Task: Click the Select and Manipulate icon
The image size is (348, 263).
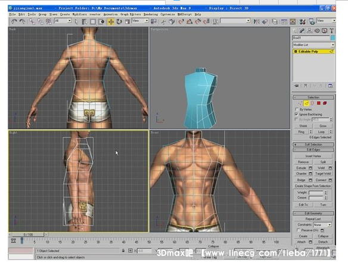Action: 163,21
